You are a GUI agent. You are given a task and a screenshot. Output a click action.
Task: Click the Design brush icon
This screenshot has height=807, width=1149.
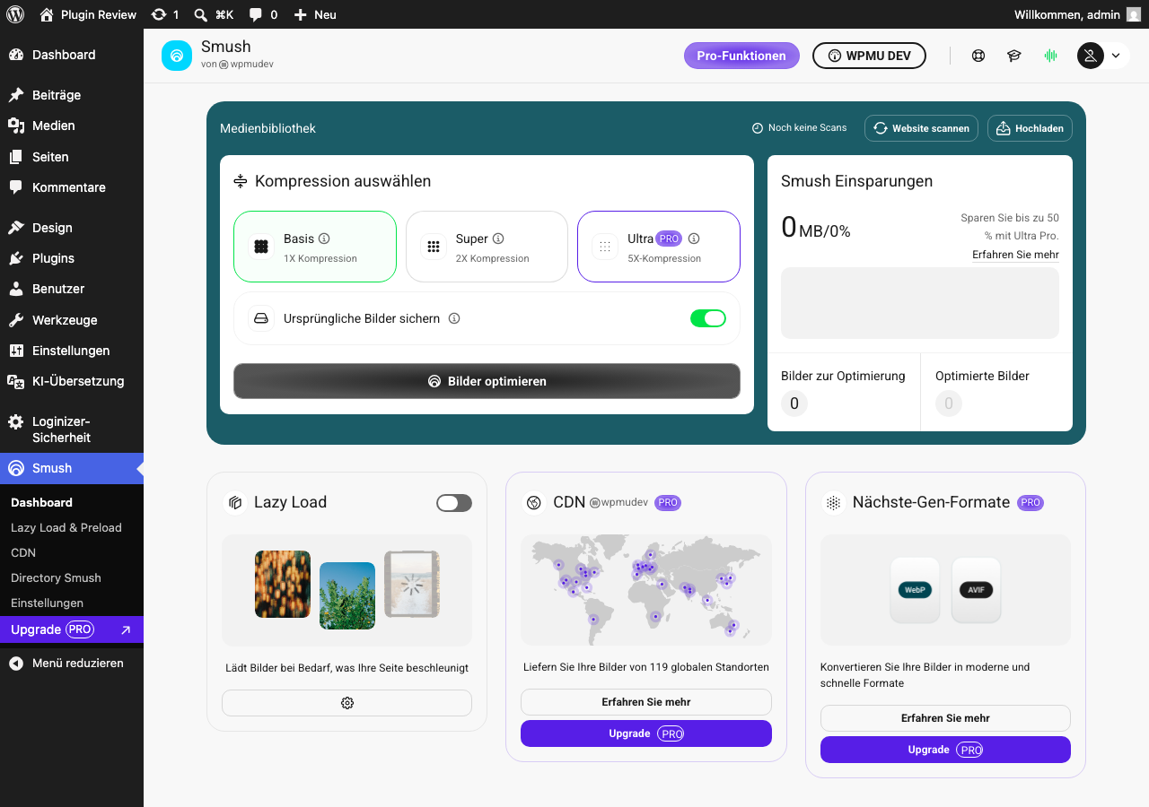pyautogui.click(x=16, y=228)
